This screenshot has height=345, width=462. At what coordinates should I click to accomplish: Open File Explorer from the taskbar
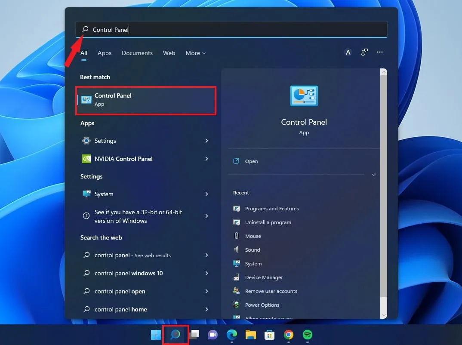[250, 335]
